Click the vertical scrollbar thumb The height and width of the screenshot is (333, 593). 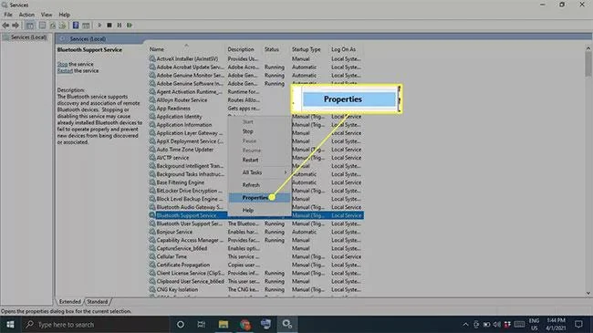pyautogui.click(x=588, y=64)
